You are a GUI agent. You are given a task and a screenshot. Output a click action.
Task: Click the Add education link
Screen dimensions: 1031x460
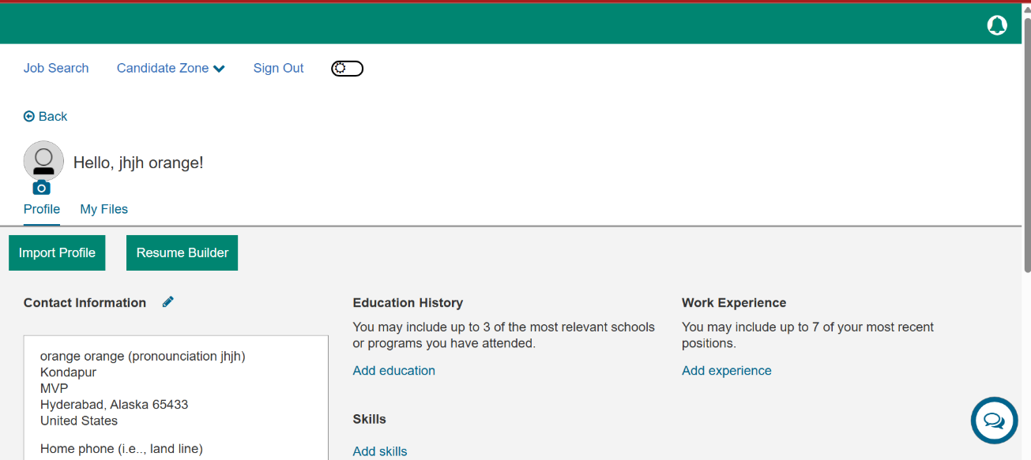393,371
